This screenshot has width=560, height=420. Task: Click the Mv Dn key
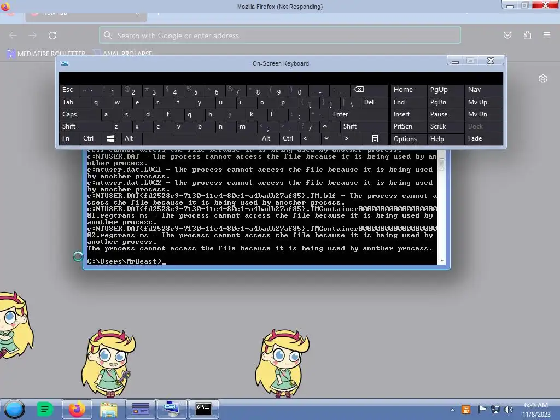tap(483, 115)
